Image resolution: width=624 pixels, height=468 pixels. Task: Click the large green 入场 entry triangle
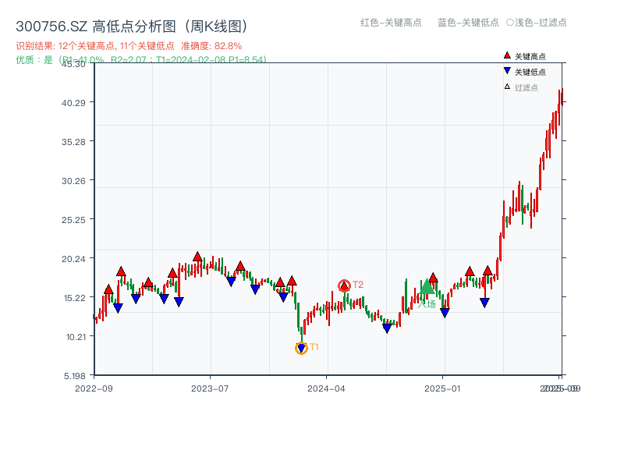(x=427, y=286)
